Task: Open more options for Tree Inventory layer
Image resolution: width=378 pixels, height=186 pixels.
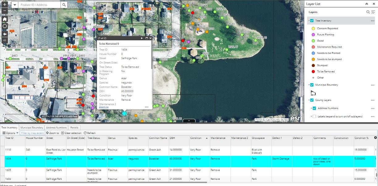Action: point(372,21)
